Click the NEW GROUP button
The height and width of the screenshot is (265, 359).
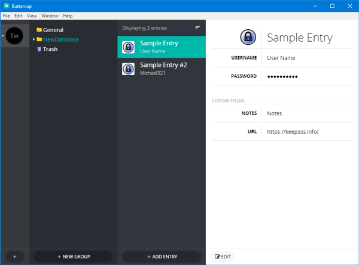[x=74, y=257]
